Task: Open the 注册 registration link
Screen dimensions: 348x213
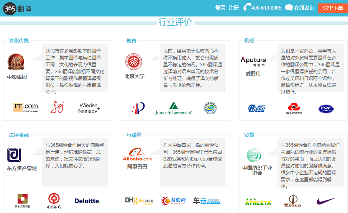Action: pyautogui.click(x=234, y=8)
